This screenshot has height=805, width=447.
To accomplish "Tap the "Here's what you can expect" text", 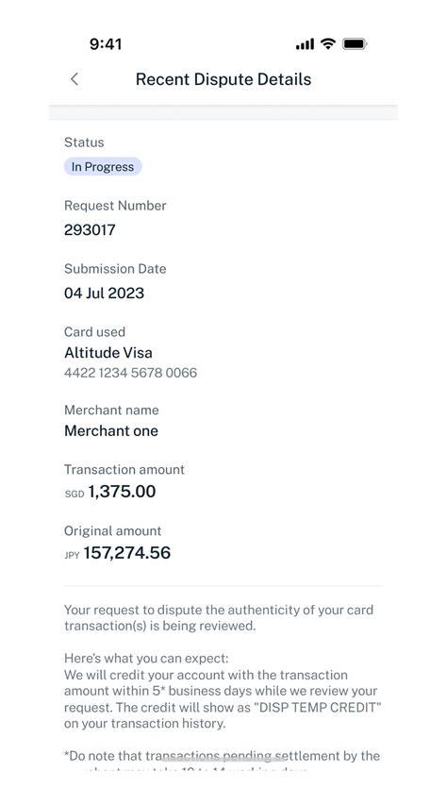I will (x=146, y=658).
